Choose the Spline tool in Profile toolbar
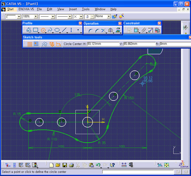The image size is (191, 176). coord(50,30)
